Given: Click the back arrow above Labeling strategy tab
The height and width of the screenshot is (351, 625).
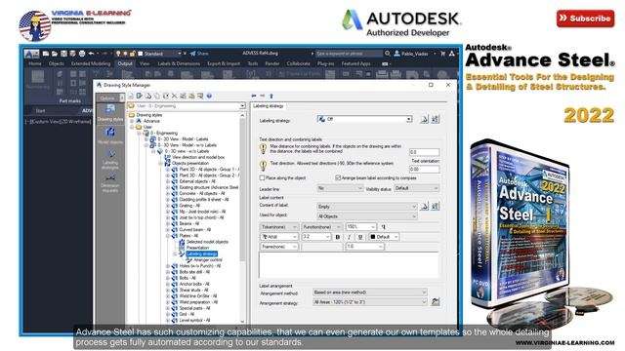Looking at the screenshot, I should (x=254, y=96).
